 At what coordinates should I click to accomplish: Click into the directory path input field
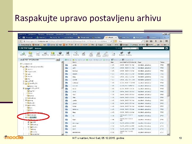39,60
